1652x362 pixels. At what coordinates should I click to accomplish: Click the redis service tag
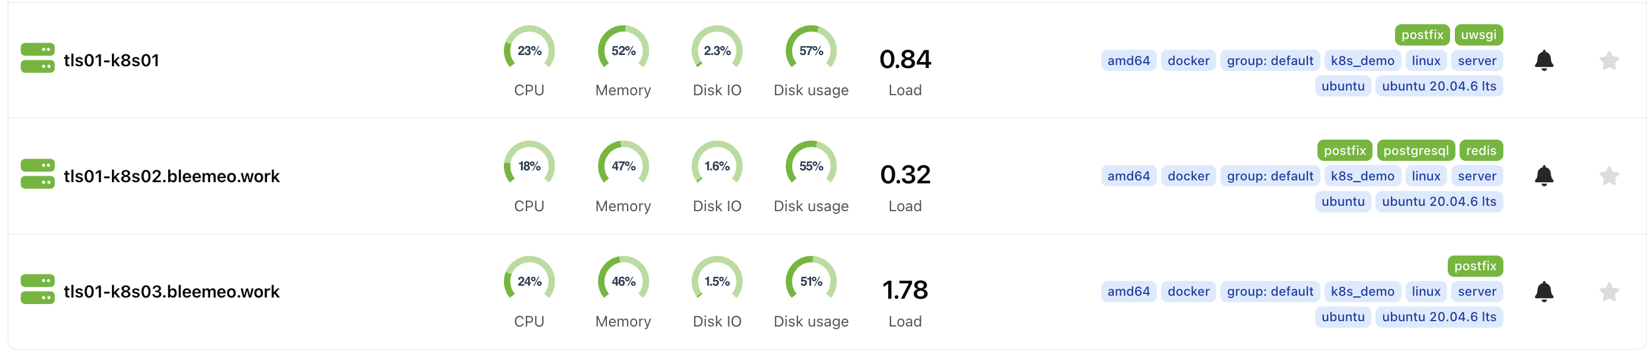(x=1481, y=151)
